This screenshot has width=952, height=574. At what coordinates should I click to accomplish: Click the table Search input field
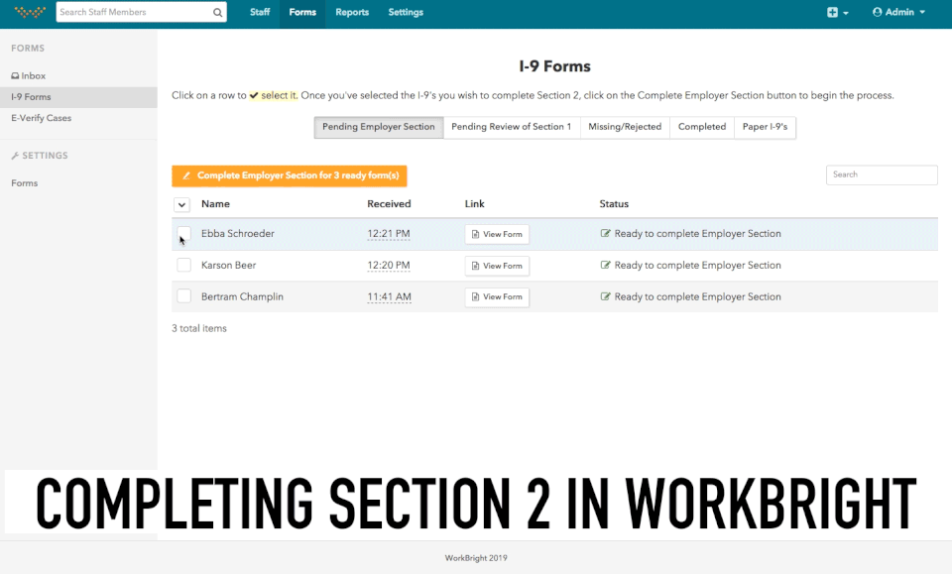pos(882,174)
